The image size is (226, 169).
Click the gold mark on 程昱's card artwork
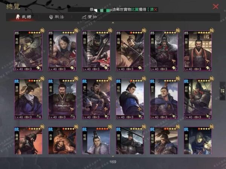tap(72, 109)
